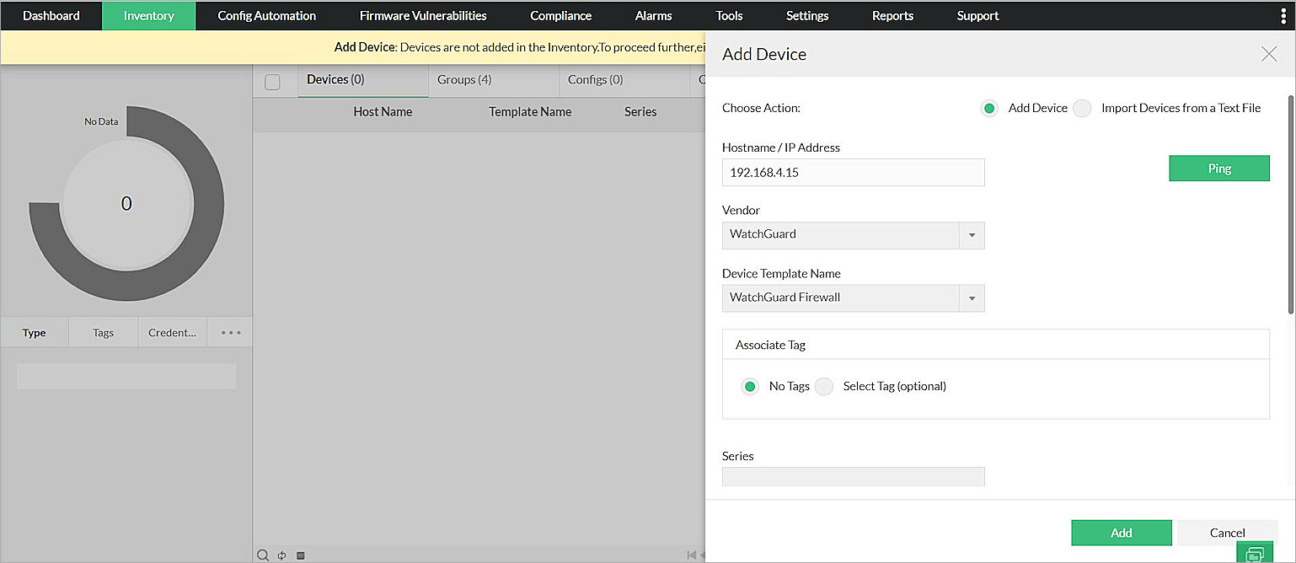Ping the entered IP address

[x=1218, y=168]
